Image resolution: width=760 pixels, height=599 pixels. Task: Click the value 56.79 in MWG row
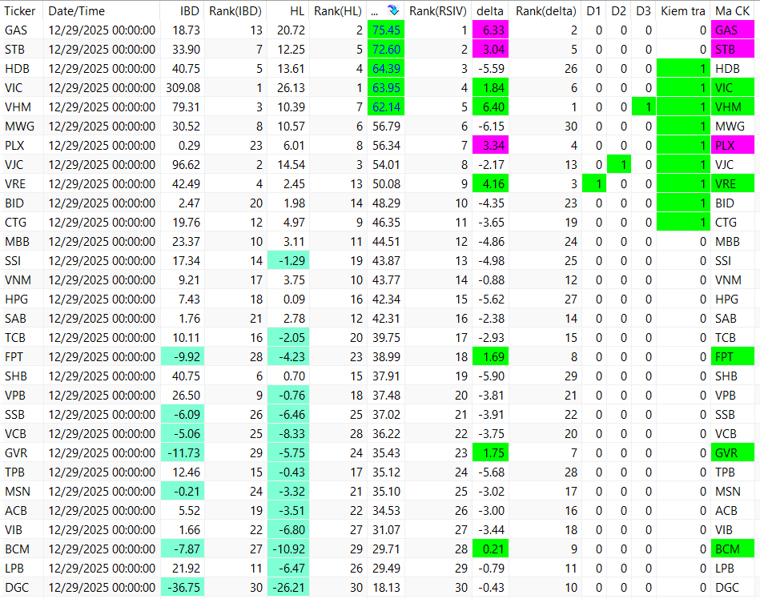(386, 126)
